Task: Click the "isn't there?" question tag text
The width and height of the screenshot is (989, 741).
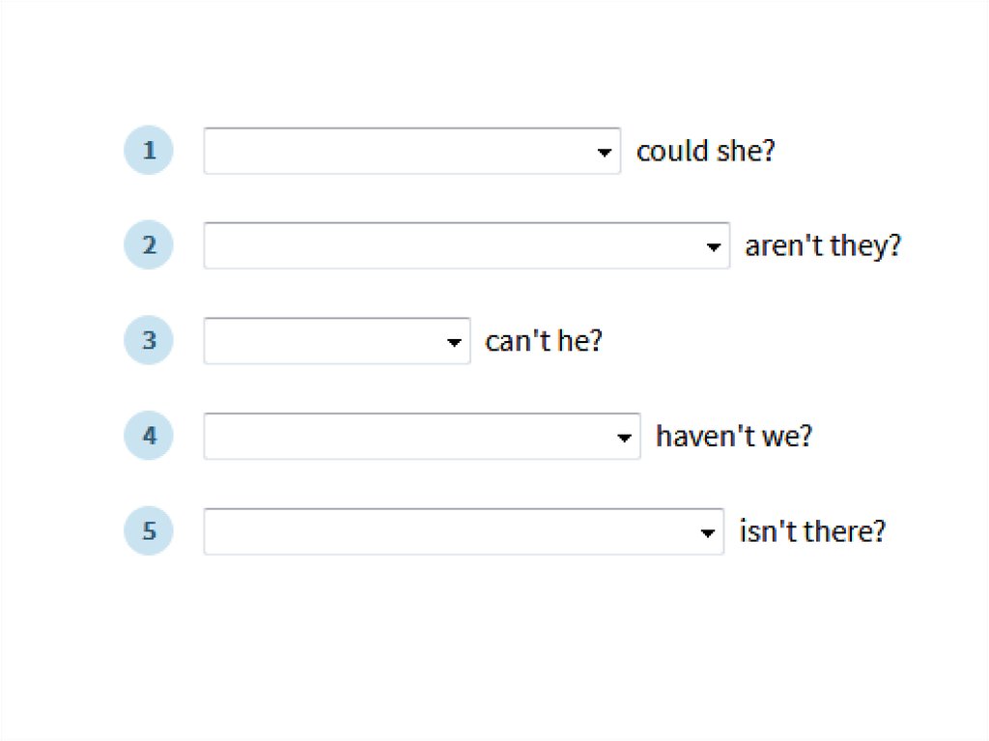Action: [812, 532]
